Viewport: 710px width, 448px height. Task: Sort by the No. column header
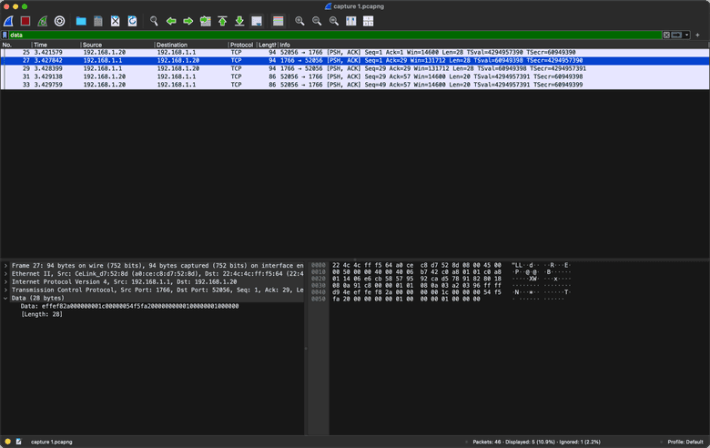tap(15, 45)
